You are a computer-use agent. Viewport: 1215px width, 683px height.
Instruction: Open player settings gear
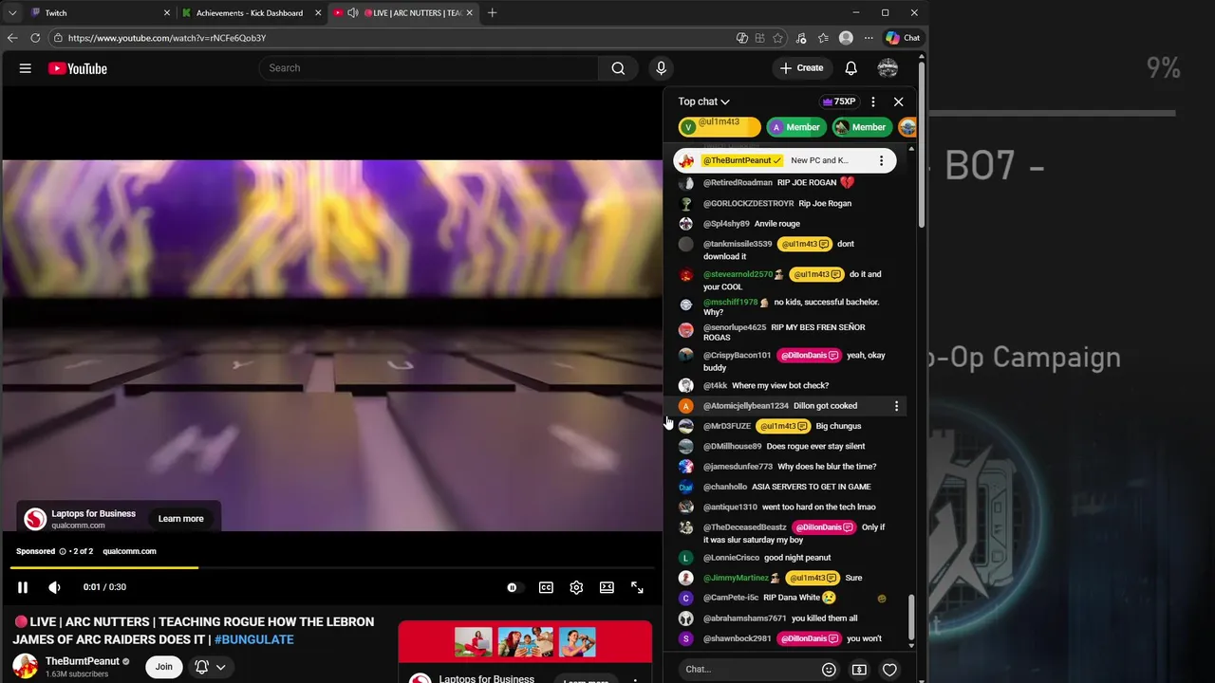point(576,587)
